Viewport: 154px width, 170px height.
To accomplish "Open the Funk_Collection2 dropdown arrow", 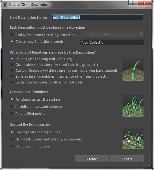I will click(141, 34).
